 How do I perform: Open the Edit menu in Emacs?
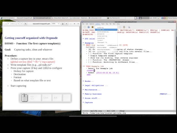coord(87,24)
